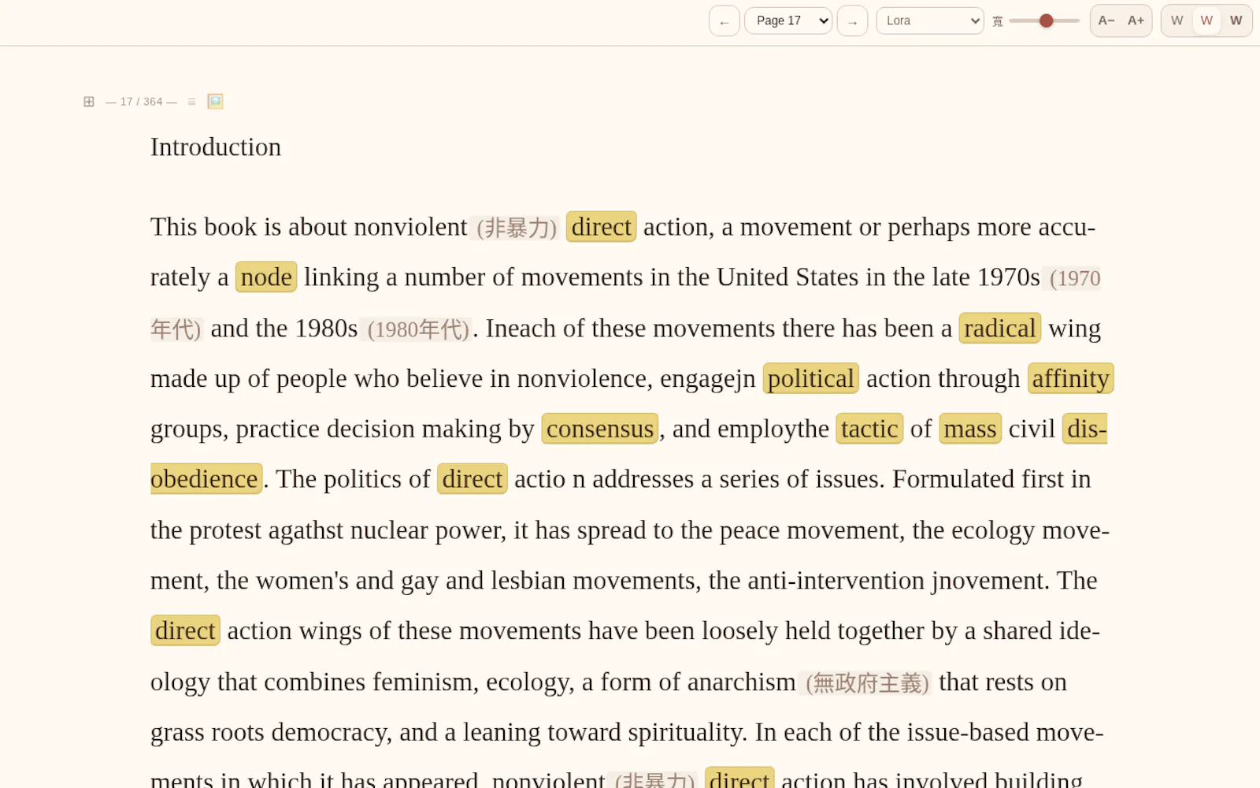Click highlighted 'direct' after 'The politics of'
The height and width of the screenshot is (788, 1260).
pos(472,480)
